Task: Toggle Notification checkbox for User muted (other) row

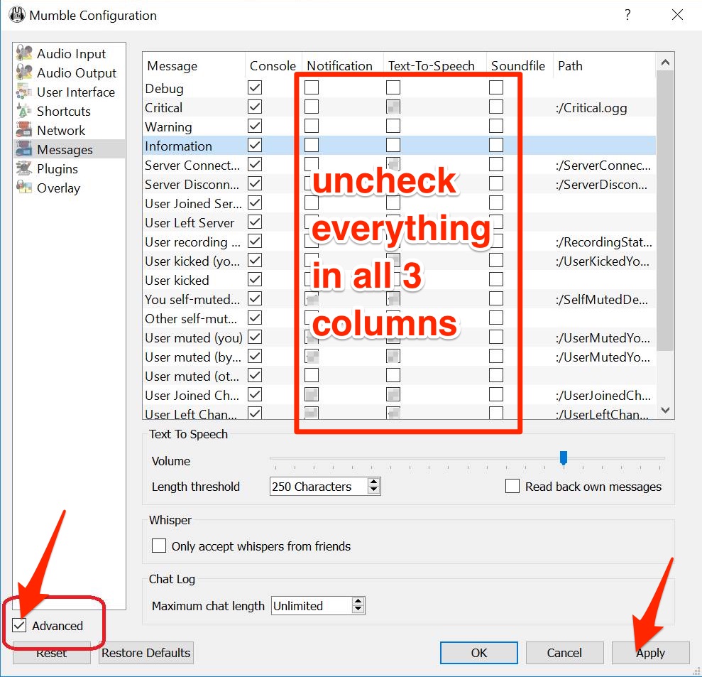Action: coord(312,375)
